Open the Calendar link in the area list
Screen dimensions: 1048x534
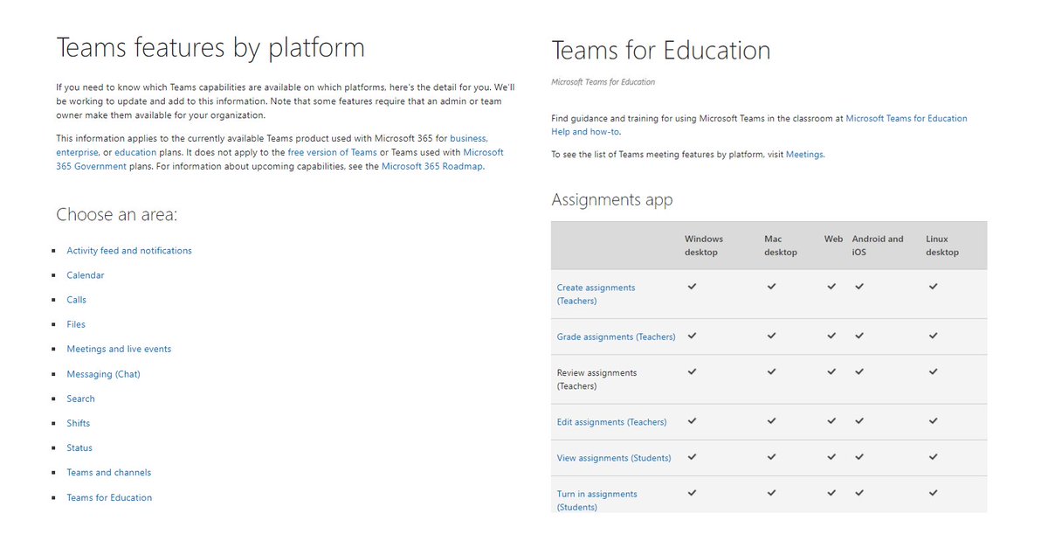86,275
